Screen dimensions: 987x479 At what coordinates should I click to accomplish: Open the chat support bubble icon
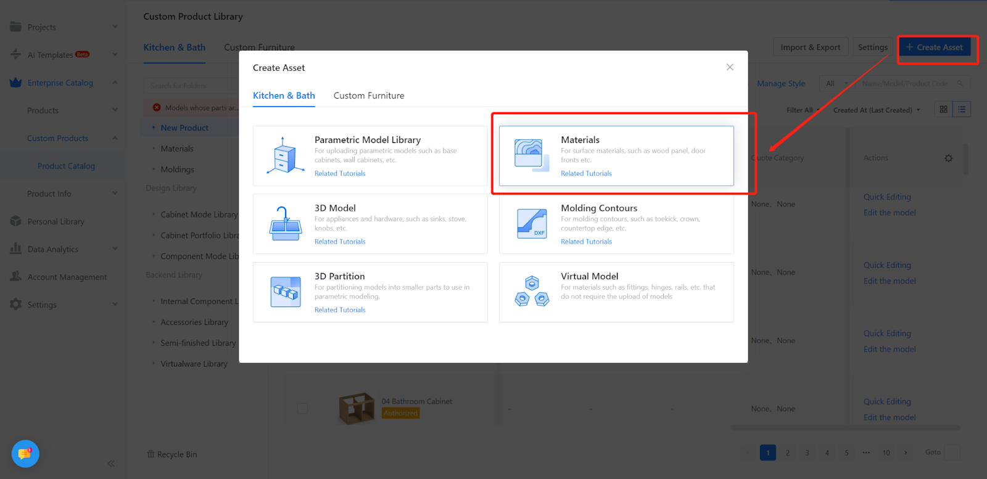[x=25, y=454]
